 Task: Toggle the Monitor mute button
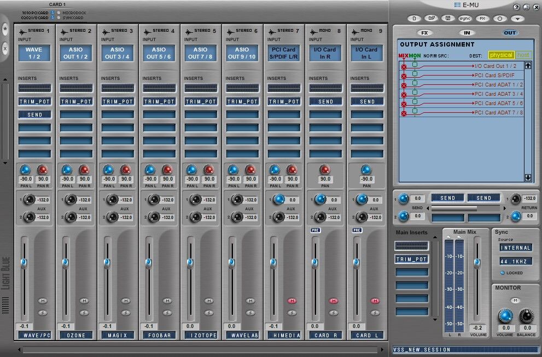515,300
